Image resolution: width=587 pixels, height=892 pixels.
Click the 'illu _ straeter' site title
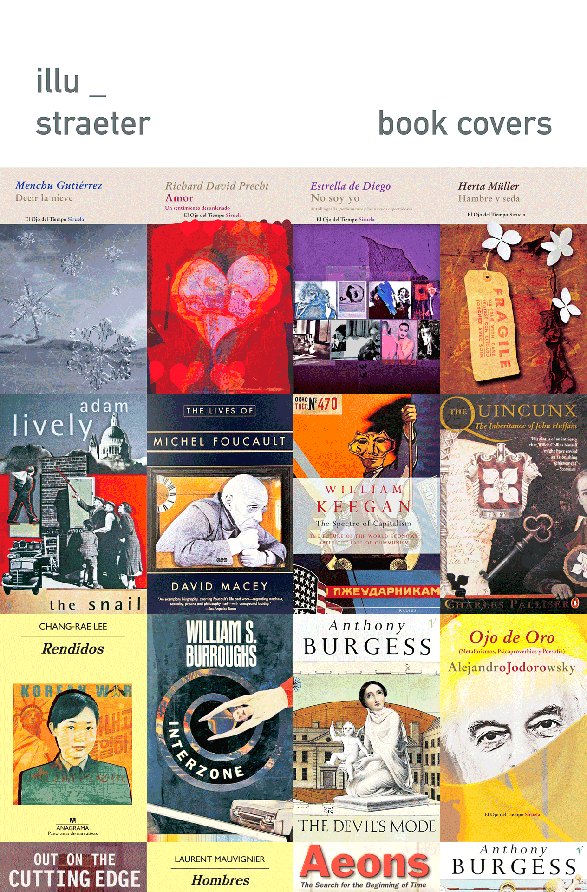pos(94,102)
